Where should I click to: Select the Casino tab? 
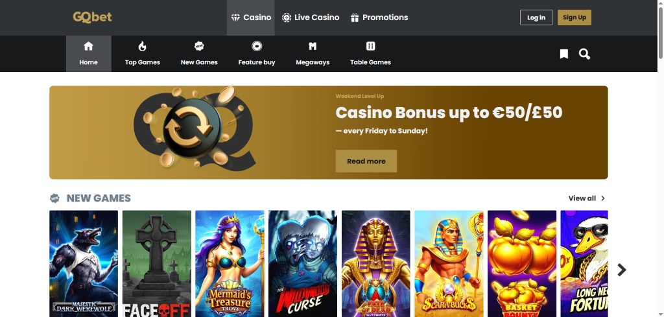251,18
